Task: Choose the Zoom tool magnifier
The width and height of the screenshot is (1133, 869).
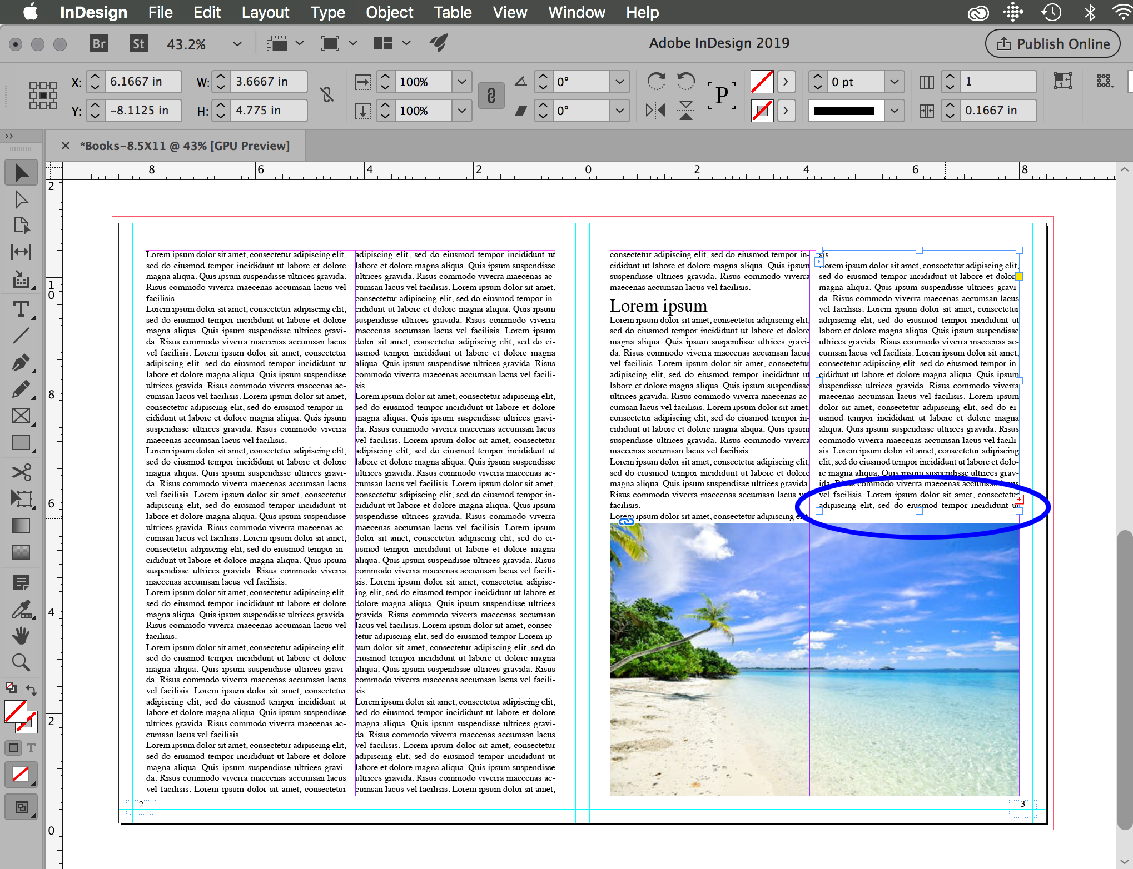Action: (x=21, y=662)
